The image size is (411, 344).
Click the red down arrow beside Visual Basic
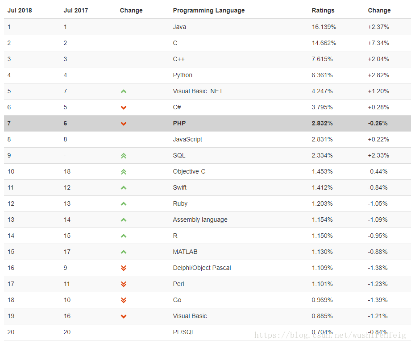click(x=124, y=316)
